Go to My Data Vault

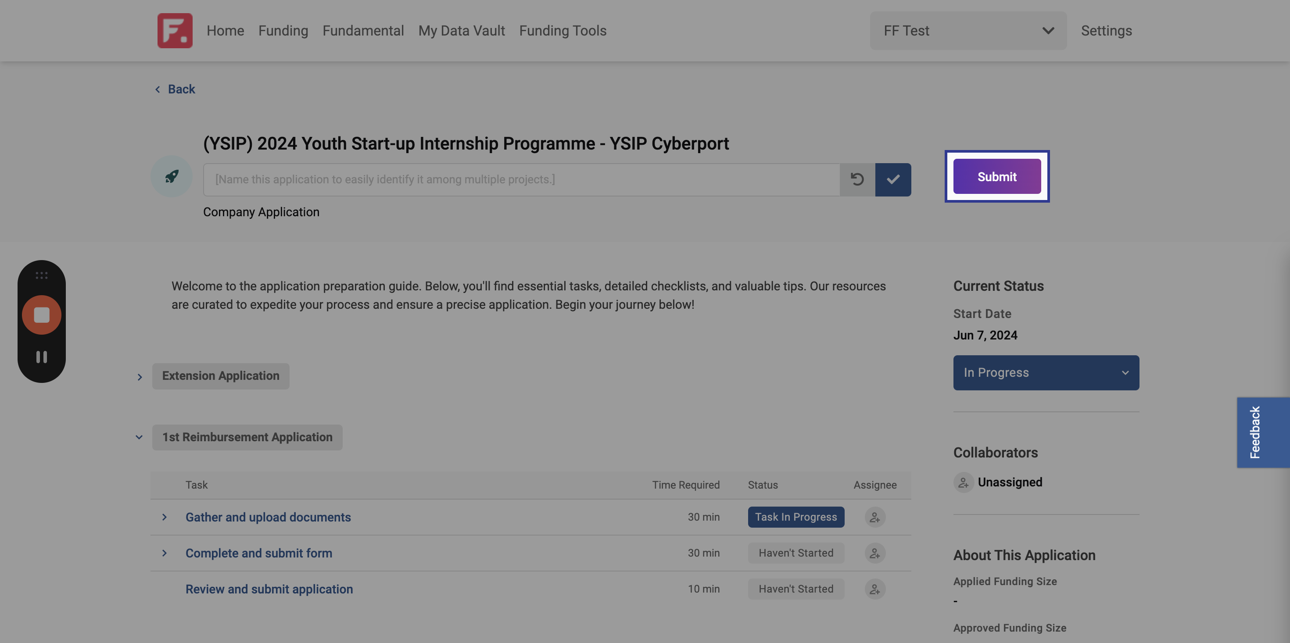point(462,31)
